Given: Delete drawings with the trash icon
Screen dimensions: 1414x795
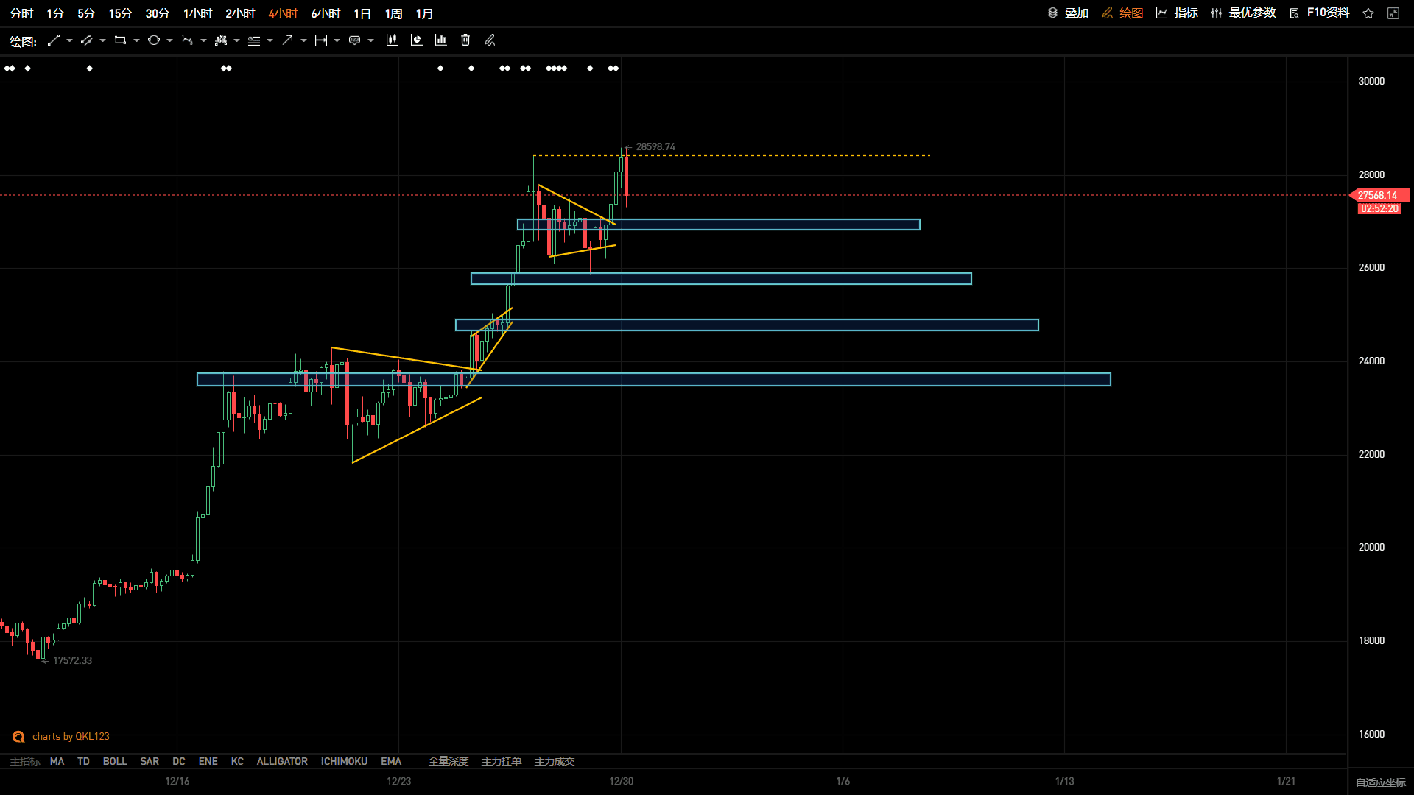Looking at the screenshot, I should [465, 40].
